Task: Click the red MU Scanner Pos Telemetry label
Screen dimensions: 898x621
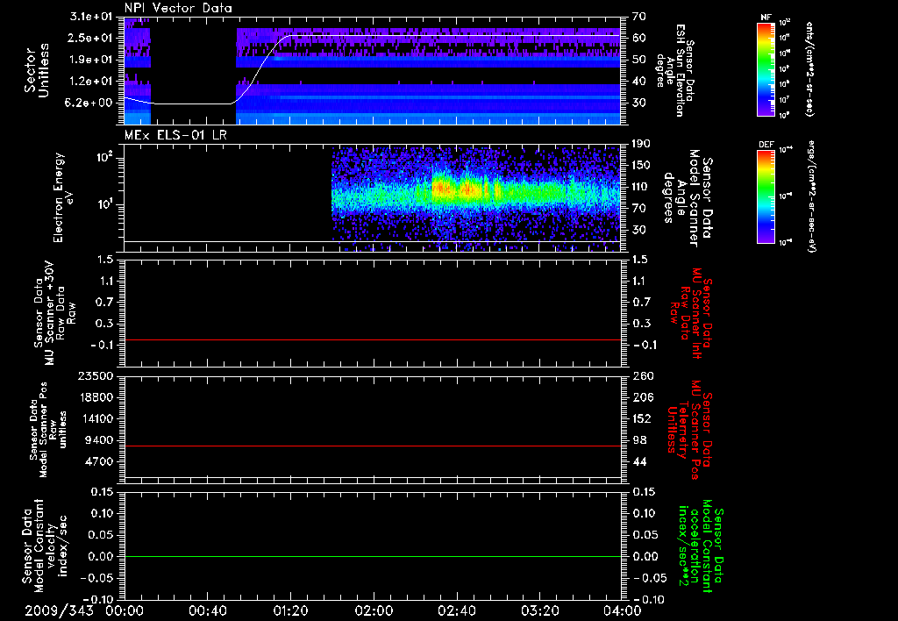Action: tap(690, 430)
